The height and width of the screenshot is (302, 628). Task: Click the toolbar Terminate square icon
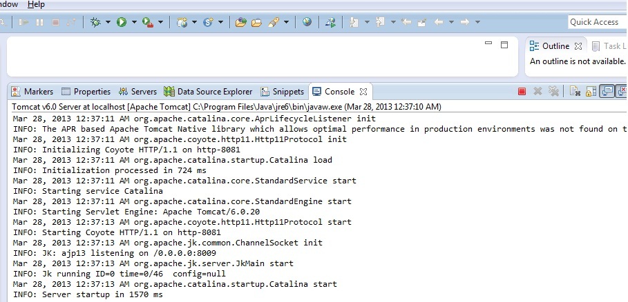coord(56,22)
